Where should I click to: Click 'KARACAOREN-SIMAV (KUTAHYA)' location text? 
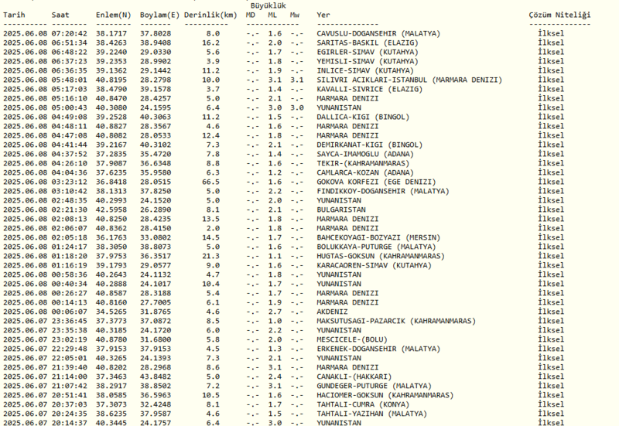374,265
